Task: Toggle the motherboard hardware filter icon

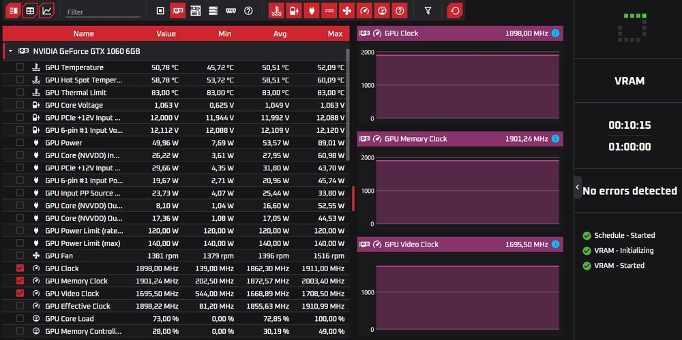Action: (195, 10)
